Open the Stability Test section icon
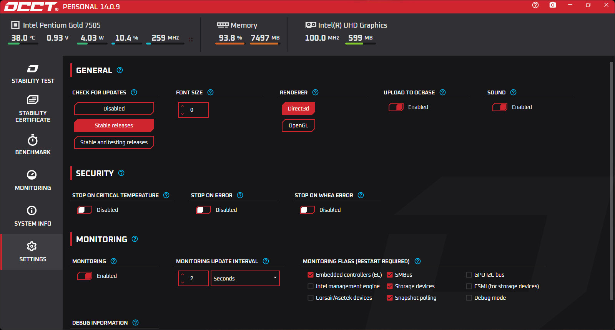The image size is (615, 330). pos(33,69)
